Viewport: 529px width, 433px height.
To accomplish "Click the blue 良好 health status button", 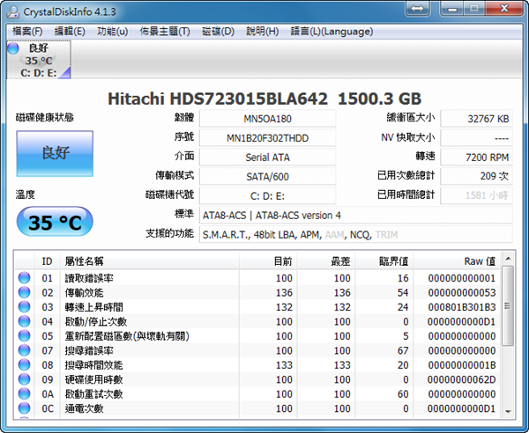I will point(54,153).
